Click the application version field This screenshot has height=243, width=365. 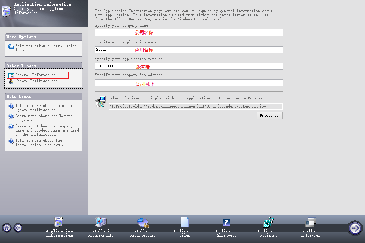point(188,66)
